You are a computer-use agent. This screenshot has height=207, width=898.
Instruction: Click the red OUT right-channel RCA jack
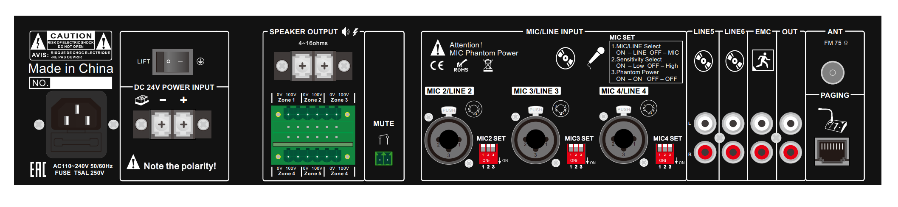[x=790, y=152]
